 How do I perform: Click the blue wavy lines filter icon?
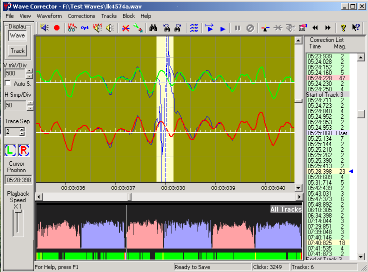click(194, 28)
